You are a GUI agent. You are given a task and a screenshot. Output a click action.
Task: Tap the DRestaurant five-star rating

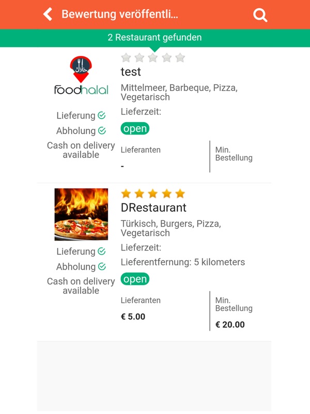153,194
